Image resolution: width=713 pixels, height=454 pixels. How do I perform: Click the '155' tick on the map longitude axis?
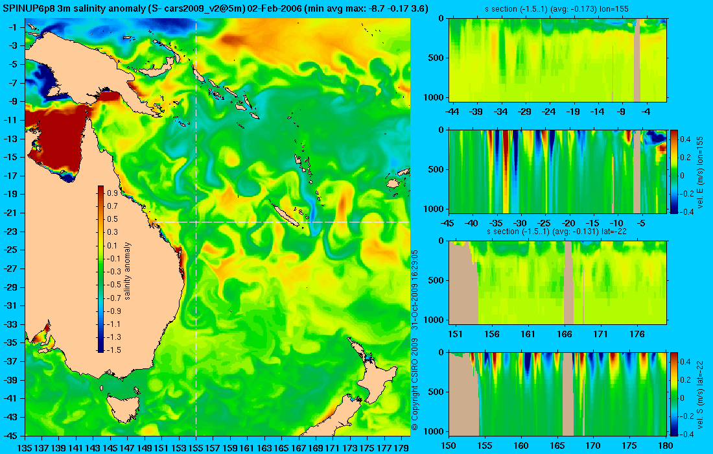(196, 448)
